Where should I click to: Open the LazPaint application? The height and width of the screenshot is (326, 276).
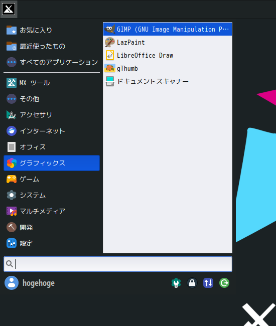tap(168, 43)
